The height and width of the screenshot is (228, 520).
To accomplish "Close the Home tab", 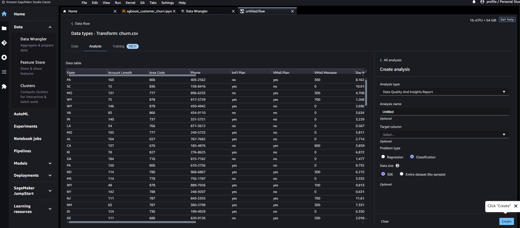I will [x=115, y=11].
